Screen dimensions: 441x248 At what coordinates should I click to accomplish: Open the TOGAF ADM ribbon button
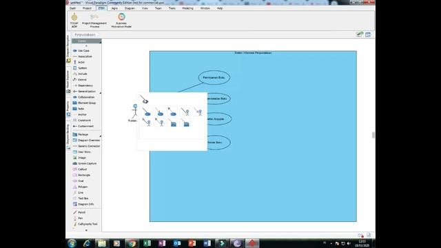(74, 20)
